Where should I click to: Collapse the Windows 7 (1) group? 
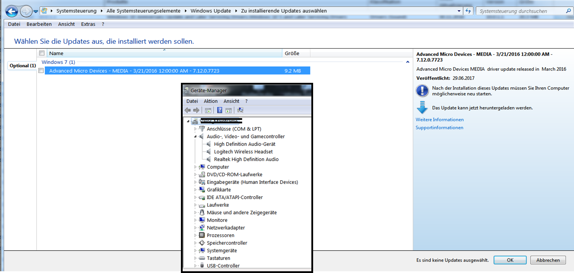tap(408, 62)
